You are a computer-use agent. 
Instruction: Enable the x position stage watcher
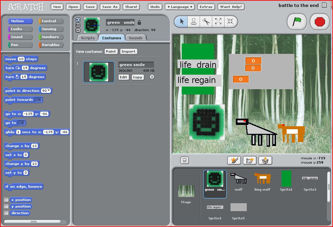(5, 200)
